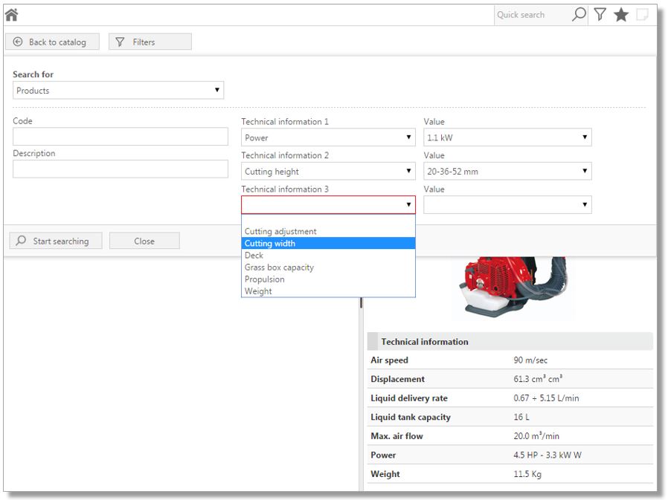Click the favorites star icon
This screenshot has height=500, width=668.
coord(620,14)
